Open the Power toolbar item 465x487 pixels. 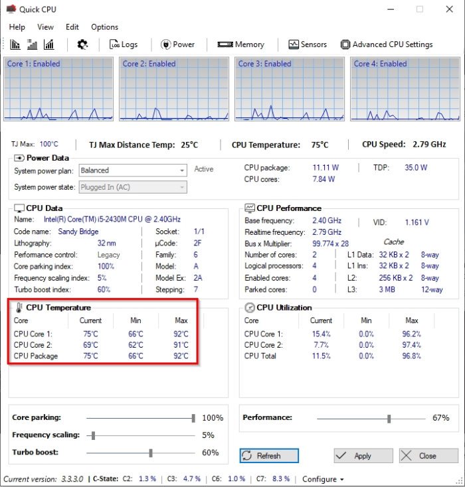click(177, 44)
